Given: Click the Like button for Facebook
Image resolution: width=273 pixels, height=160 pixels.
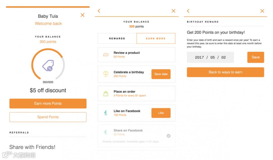Looking at the screenshot, I should pyautogui.click(x=161, y=113).
